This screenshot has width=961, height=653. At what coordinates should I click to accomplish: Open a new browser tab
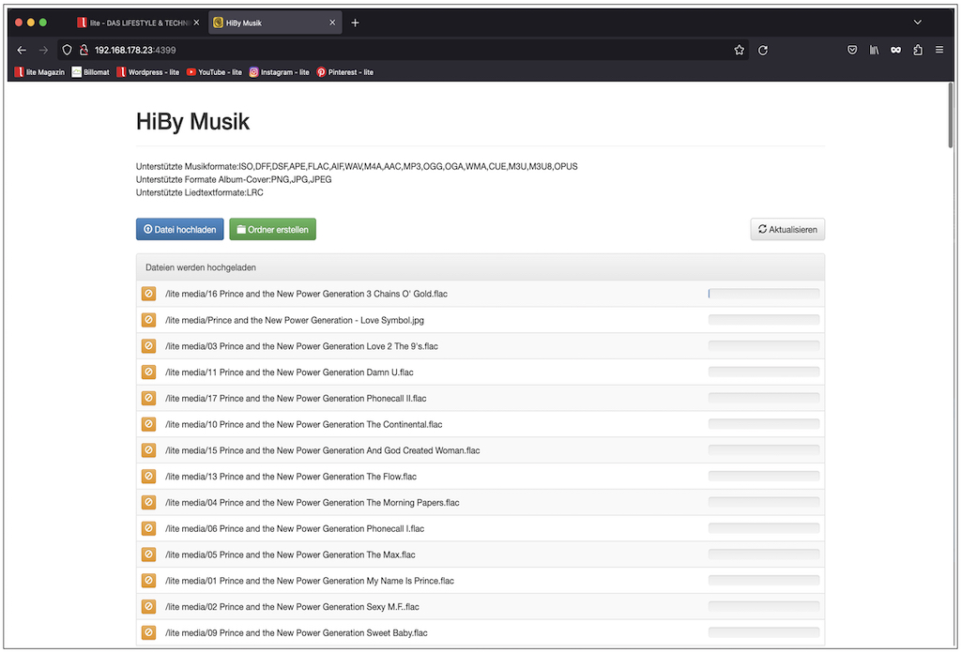[x=355, y=23]
